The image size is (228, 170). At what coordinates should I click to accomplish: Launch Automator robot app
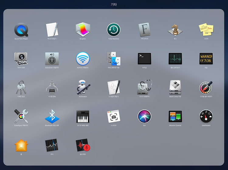coord(83,87)
